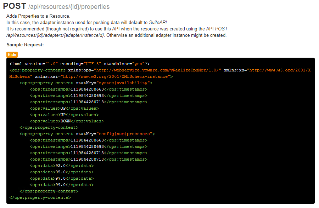Click the ops:data value 95.0
This screenshot has width=319, height=208.
60,172
